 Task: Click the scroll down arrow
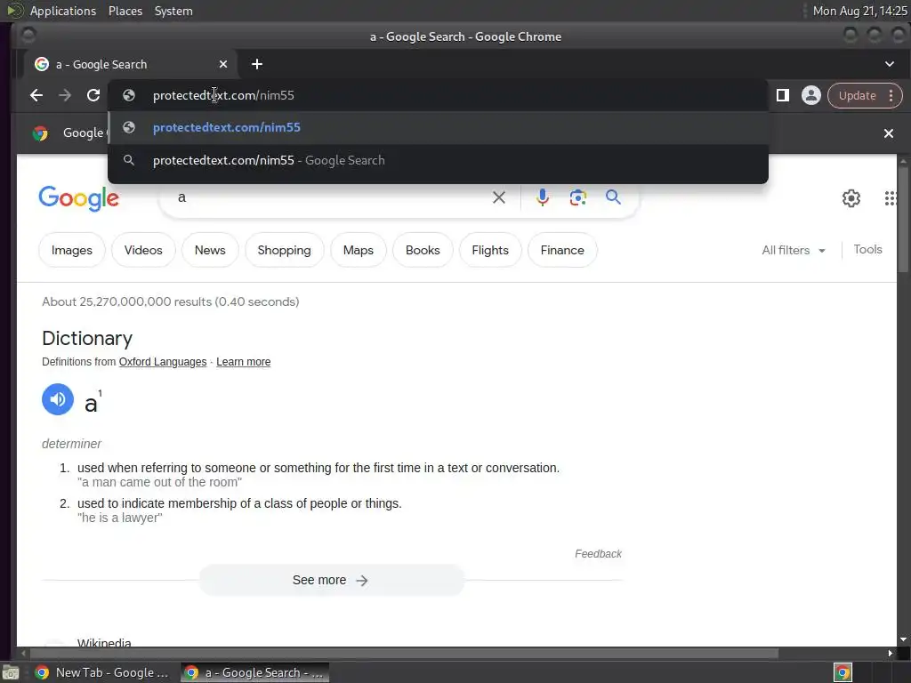903,640
